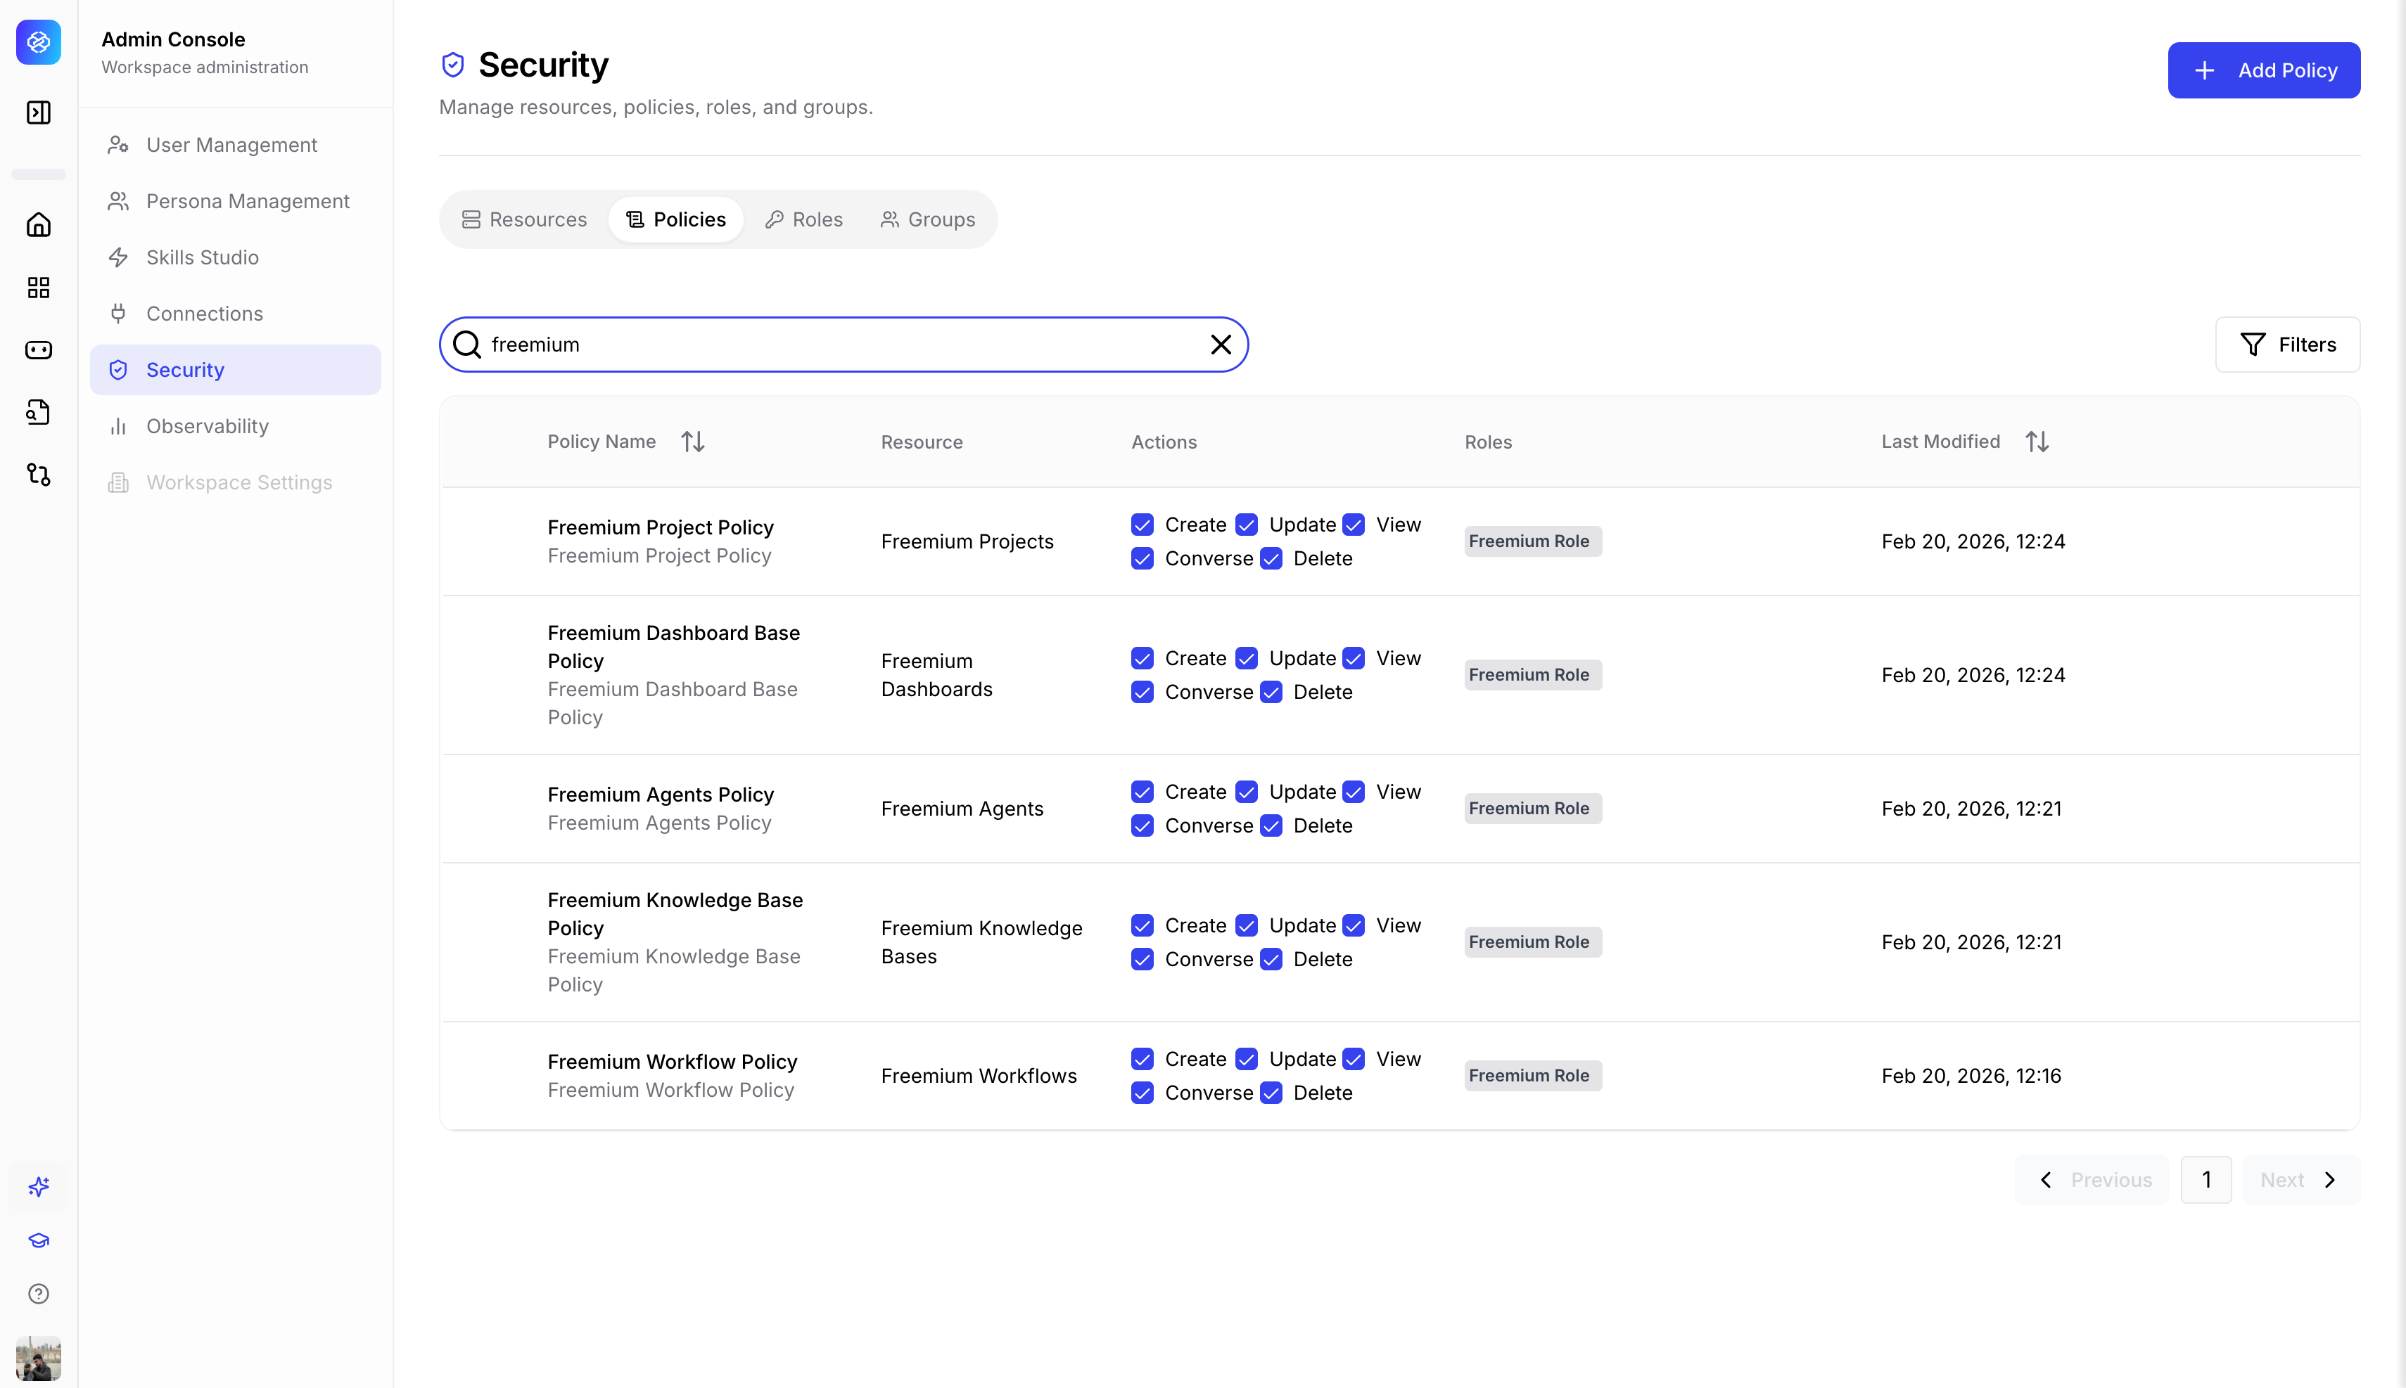Screen dimensions: 2406x1388
Task: Click the Next page button
Action: click(x=2301, y=1180)
